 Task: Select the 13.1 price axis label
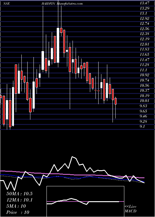(x=143, y=13)
